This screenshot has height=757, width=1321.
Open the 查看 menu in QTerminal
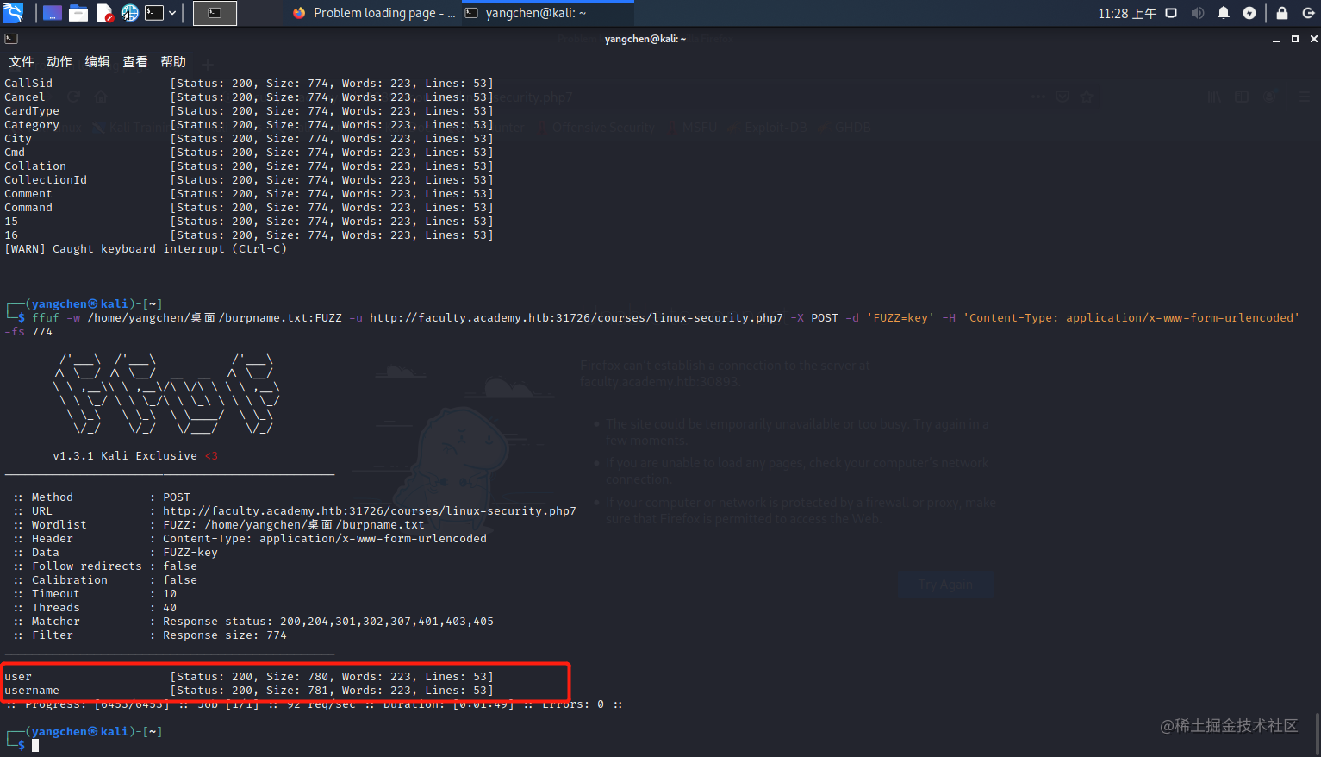click(134, 61)
